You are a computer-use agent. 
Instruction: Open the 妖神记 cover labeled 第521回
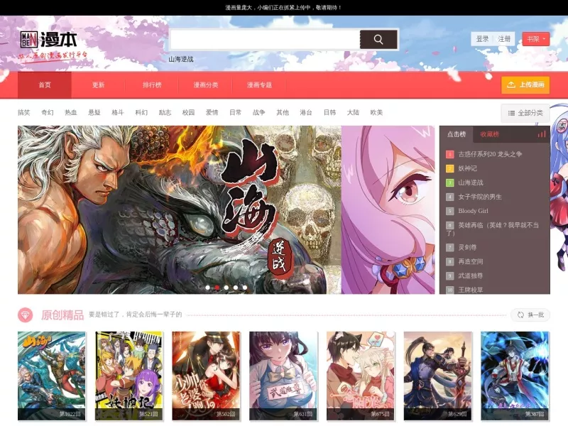(129, 376)
